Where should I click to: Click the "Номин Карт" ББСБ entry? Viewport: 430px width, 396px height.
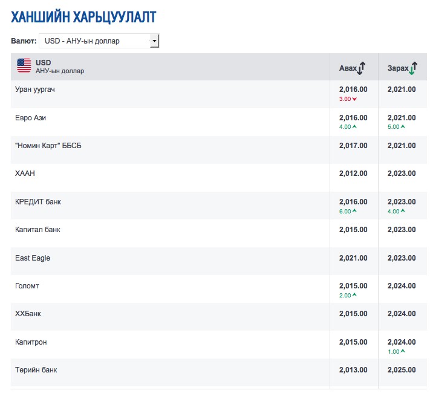[48, 146]
